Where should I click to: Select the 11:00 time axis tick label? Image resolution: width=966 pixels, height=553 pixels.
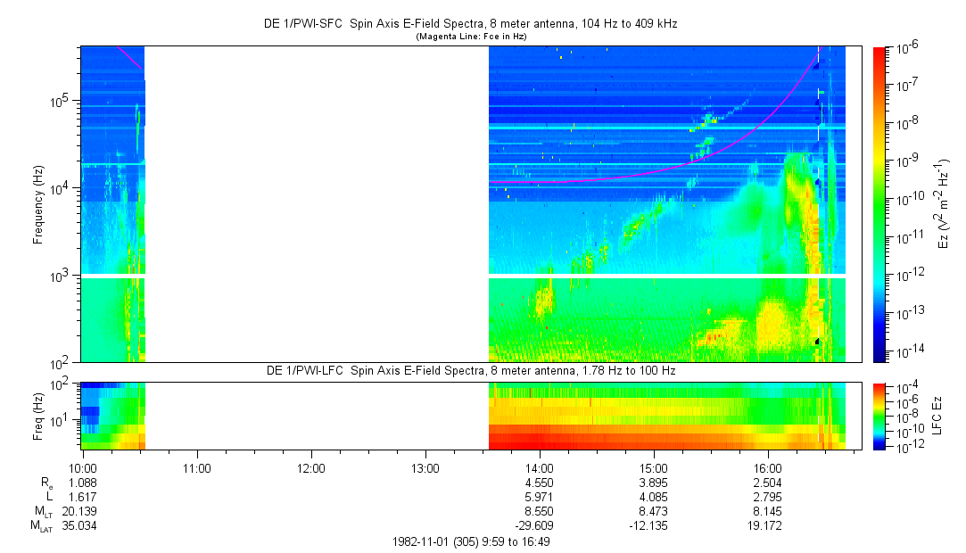[196, 467]
